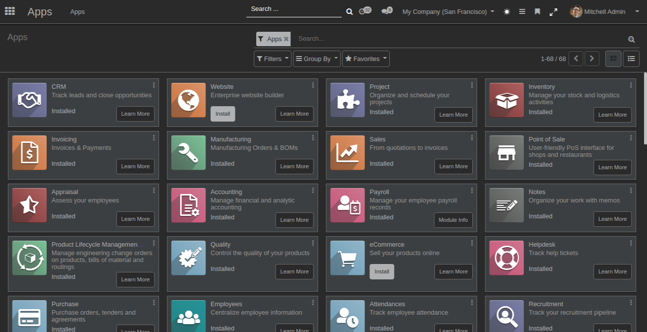Click Learn More on Point of Sale card
Image resolution: width=647 pixels, height=332 pixels.
[613, 167]
